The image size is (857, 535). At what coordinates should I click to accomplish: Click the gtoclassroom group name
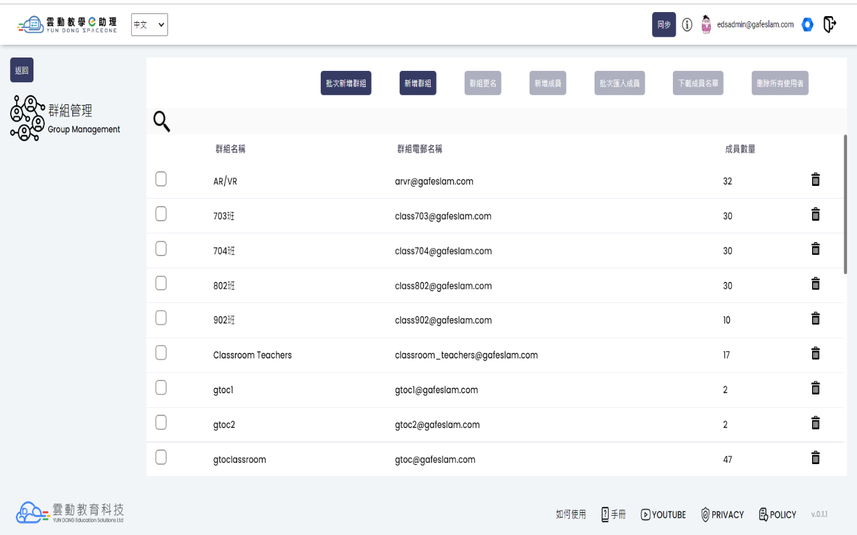click(x=240, y=459)
